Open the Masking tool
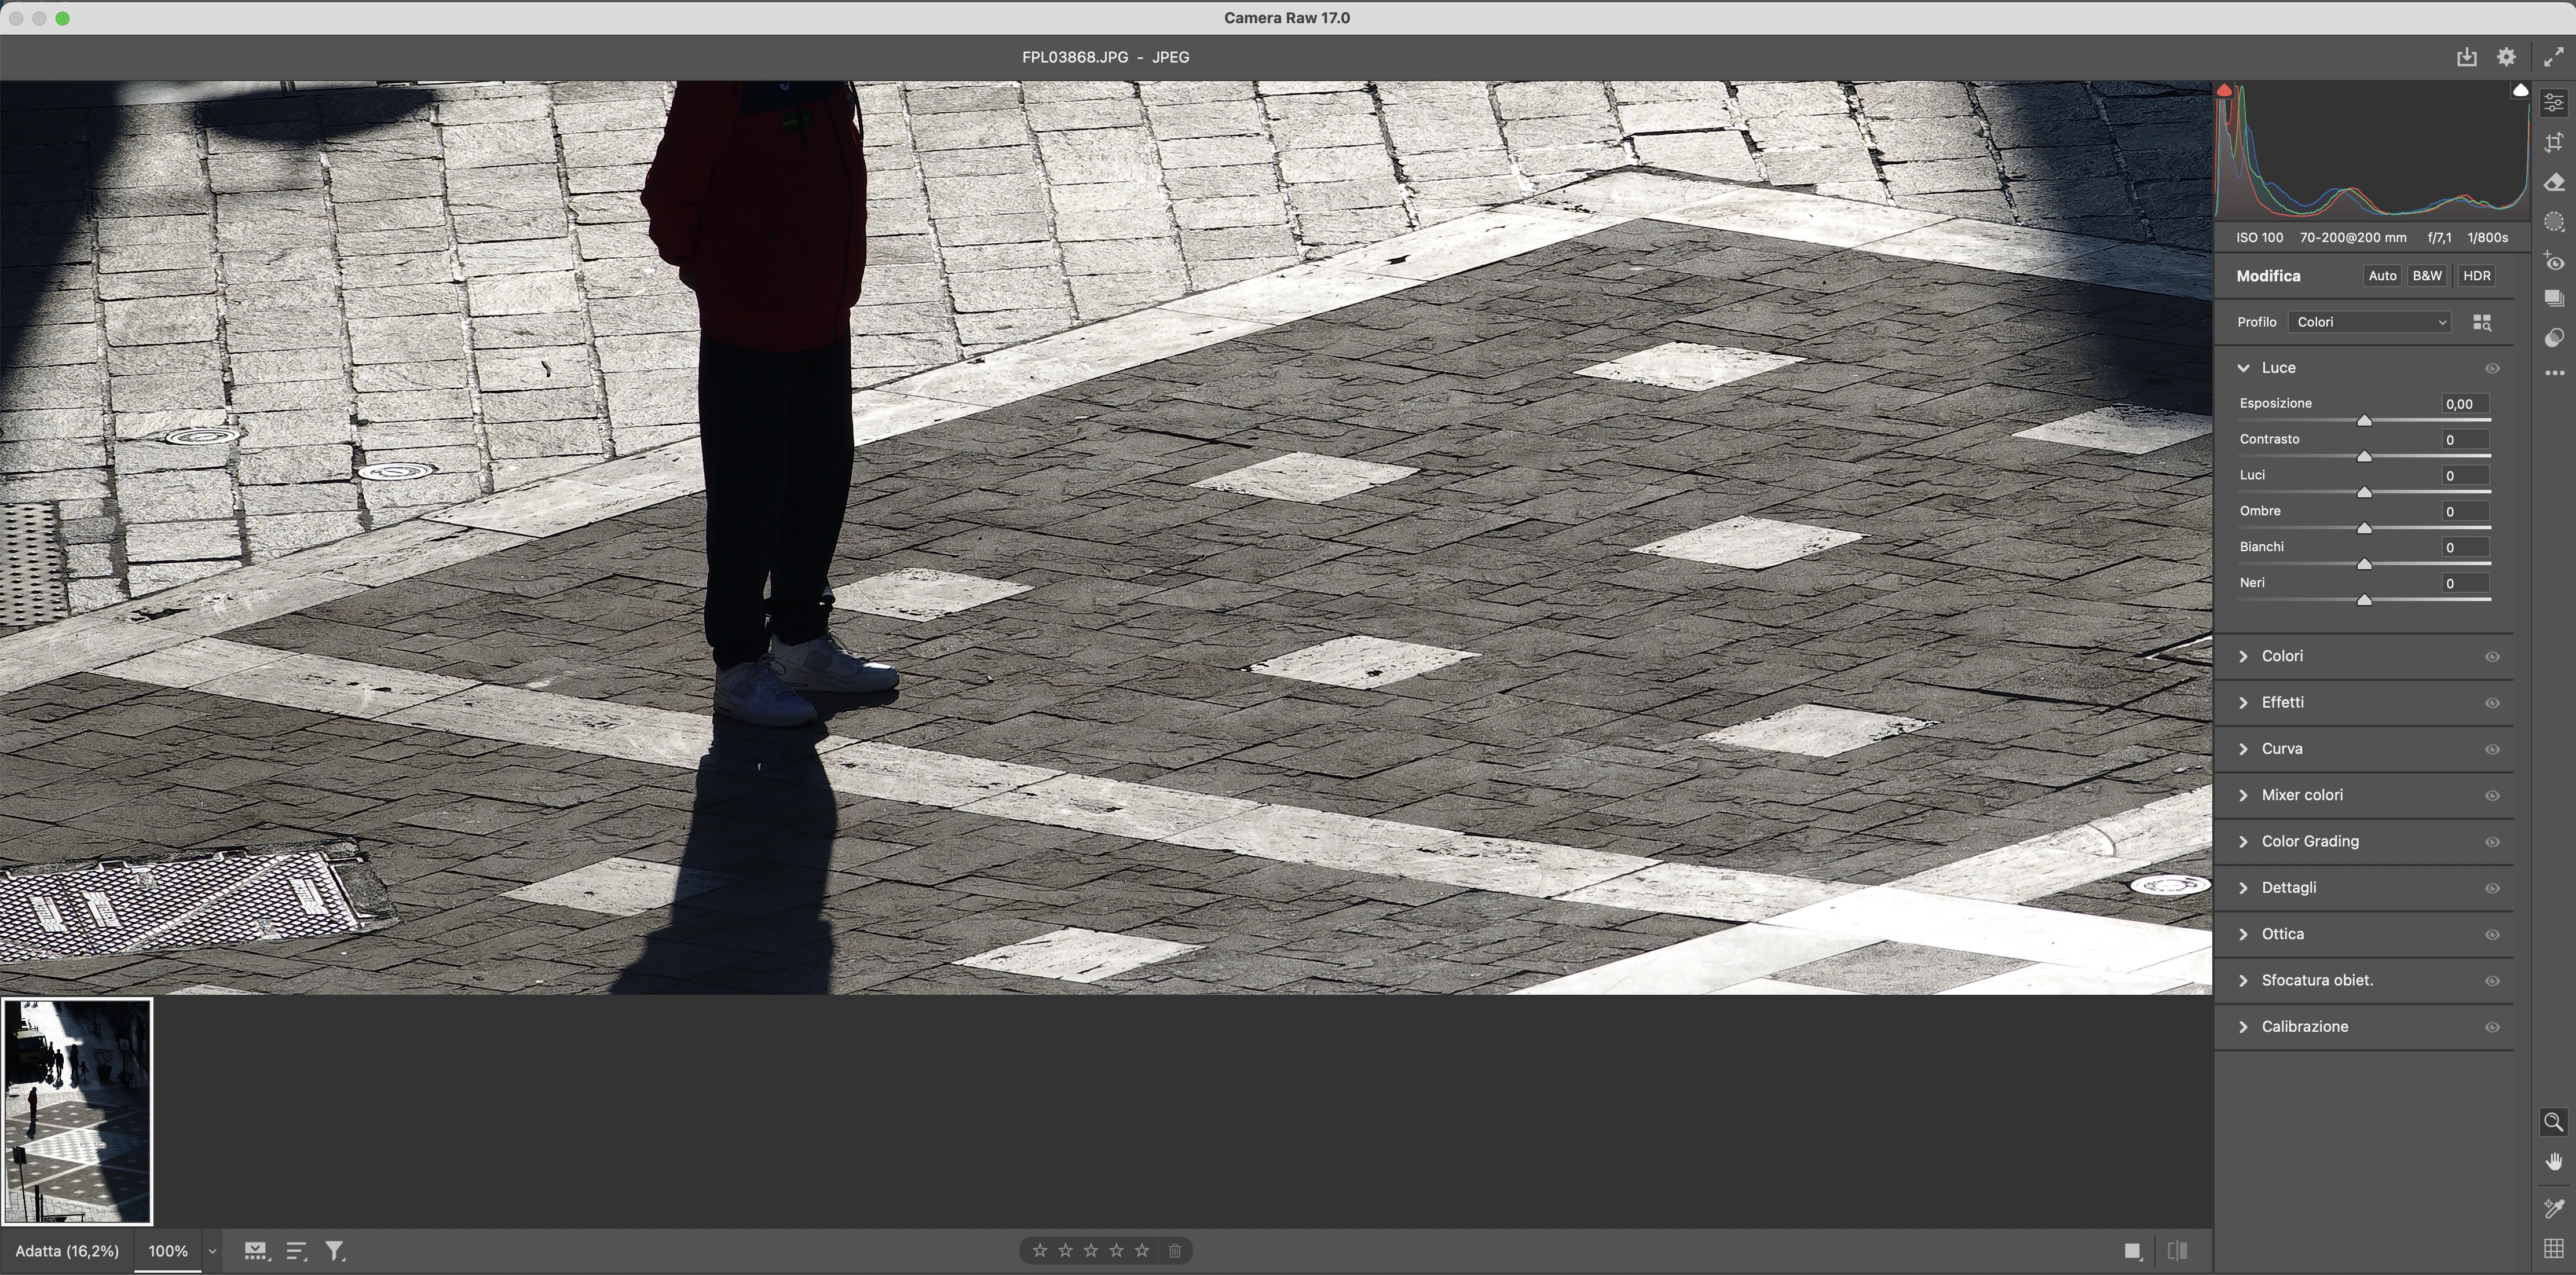 tap(2554, 222)
